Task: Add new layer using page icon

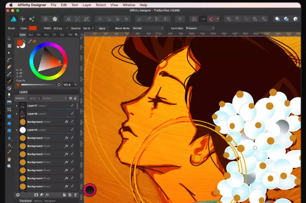Action: pyautogui.click(x=64, y=195)
